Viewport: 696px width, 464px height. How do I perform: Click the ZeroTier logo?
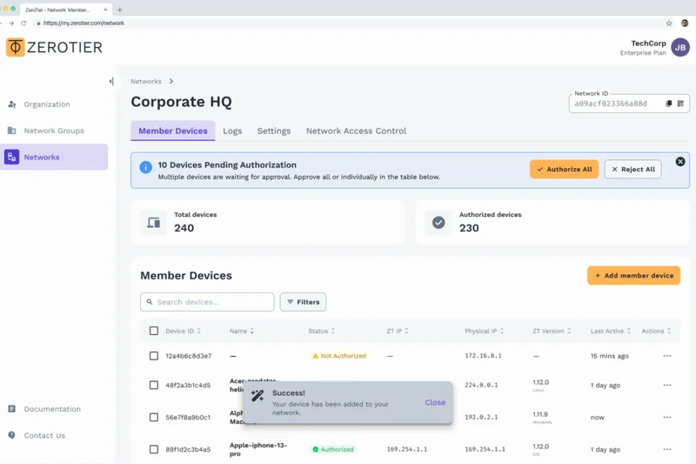point(54,47)
